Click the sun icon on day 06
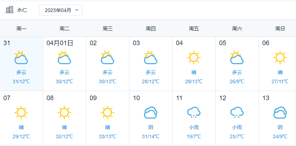This screenshot has width=296, height=146. tap(280, 57)
